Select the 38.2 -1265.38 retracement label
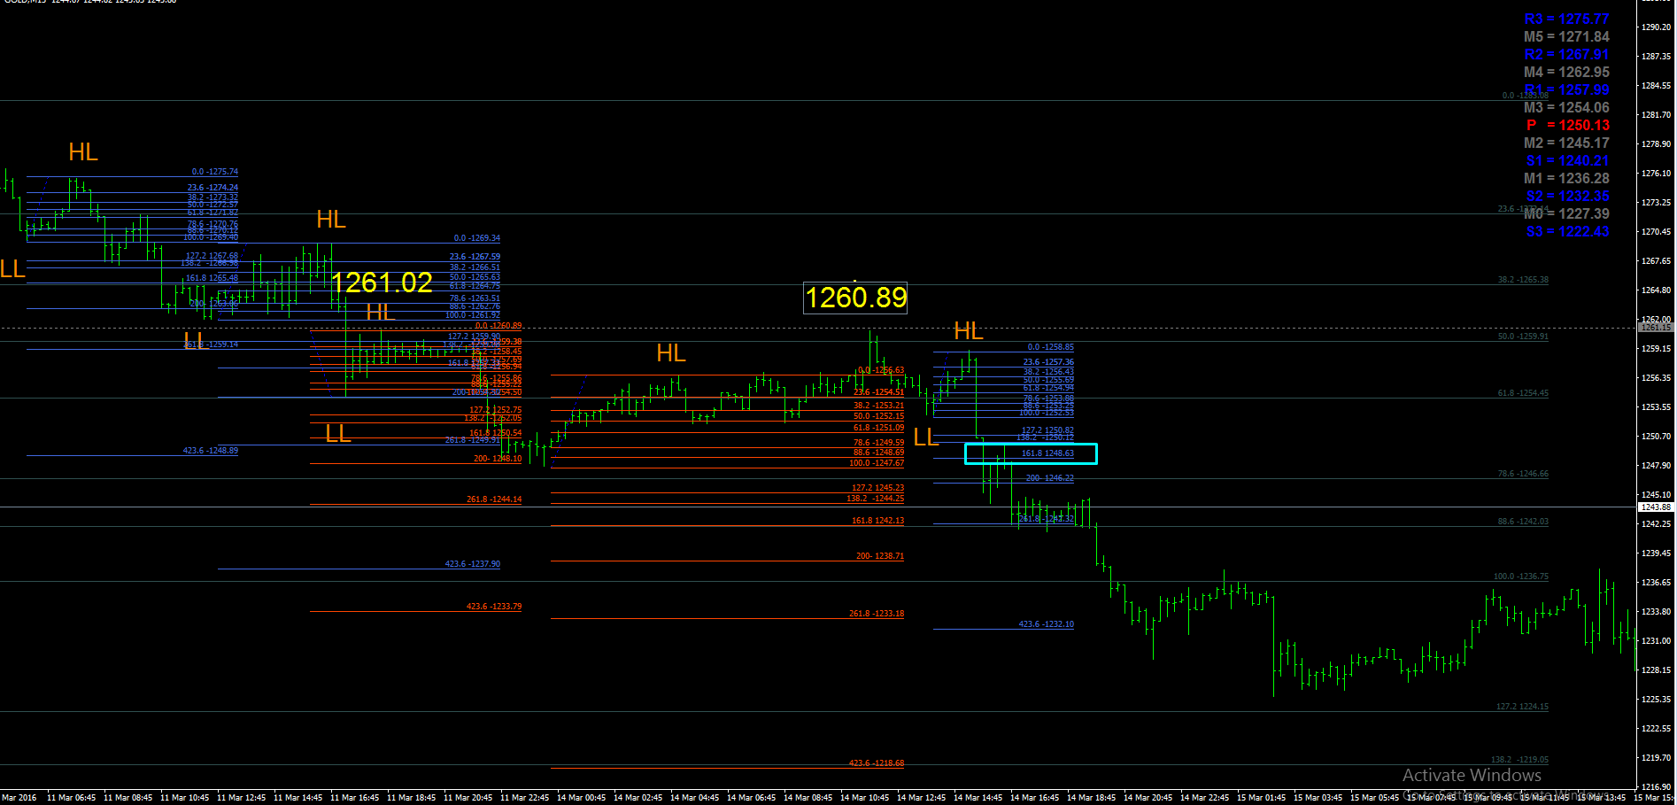Screen dimensions: 1677x805 tap(1524, 280)
